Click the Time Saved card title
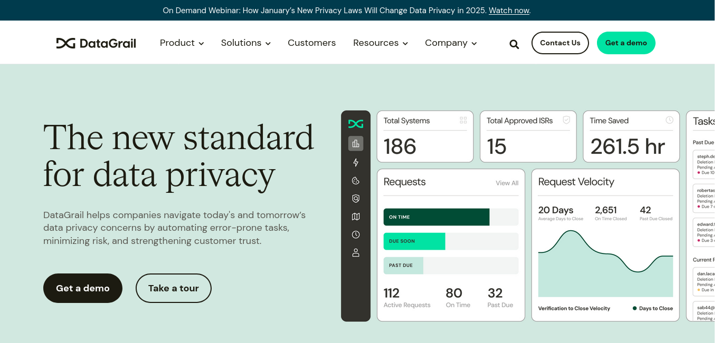Image resolution: width=721 pixels, height=343 pixels. pos(609,121)
